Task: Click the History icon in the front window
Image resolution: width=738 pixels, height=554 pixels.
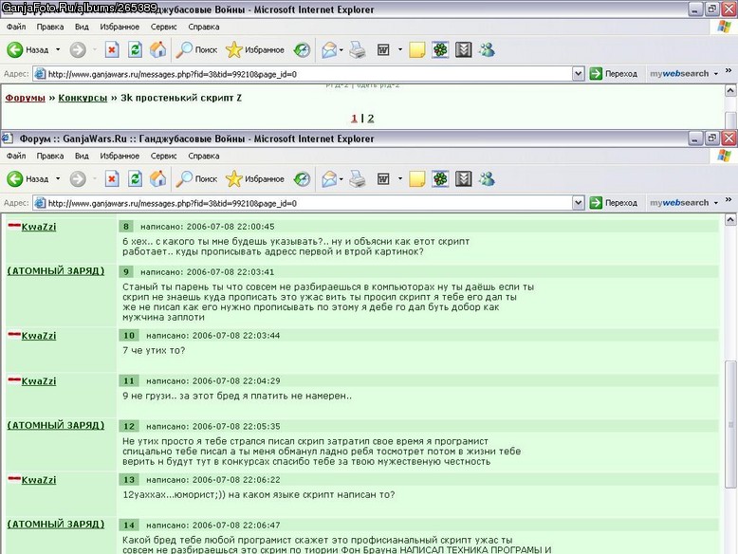Action: (x=302, y=179)
